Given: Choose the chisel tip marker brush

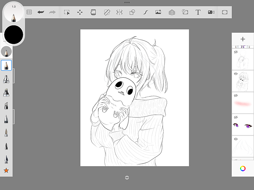Looking at the screenshot, I should point(6,106).
